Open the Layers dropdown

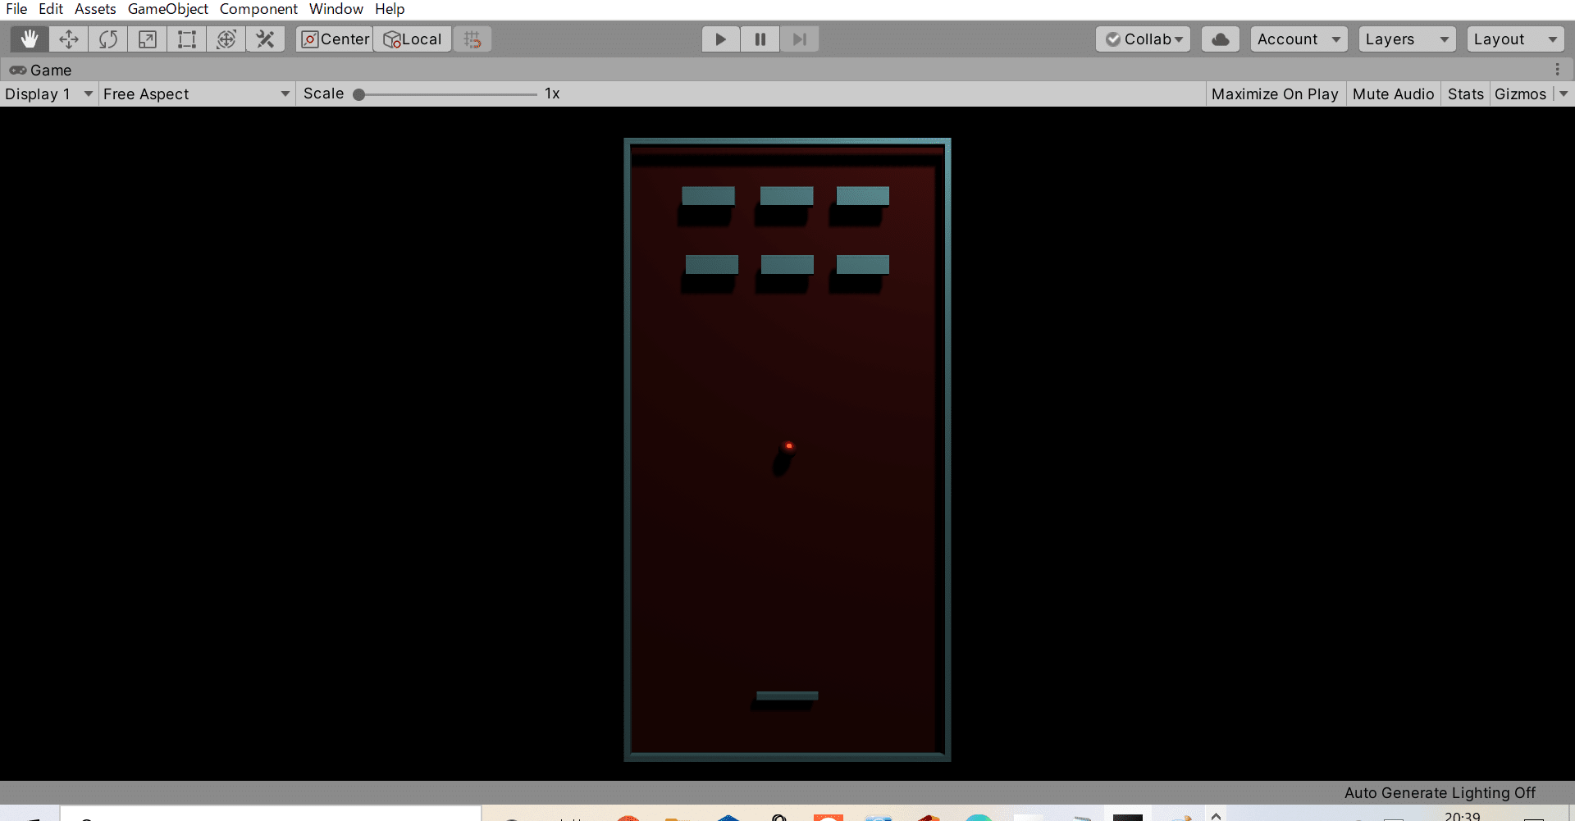click(x=1408, y=39)
